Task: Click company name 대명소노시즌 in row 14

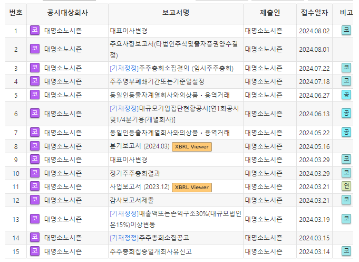Action: pyautogui.click(x=63, y=238)
